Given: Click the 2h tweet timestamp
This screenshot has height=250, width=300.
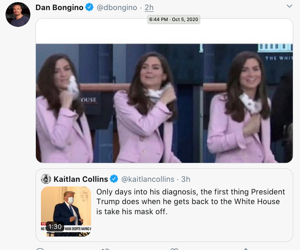Looking at the screenshot, I should (149, 8).
